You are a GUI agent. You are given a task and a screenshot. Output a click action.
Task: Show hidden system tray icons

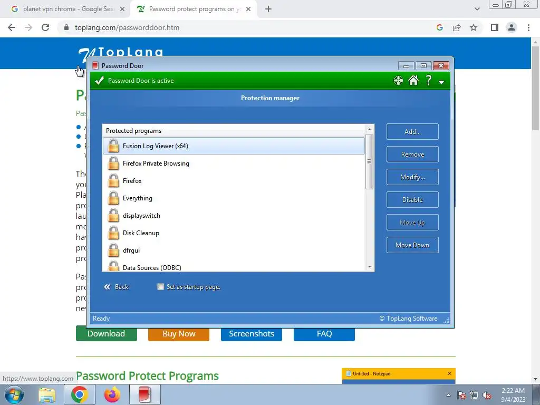point(448,395)
